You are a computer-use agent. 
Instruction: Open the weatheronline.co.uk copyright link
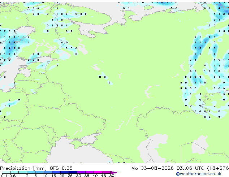(199, 174)
